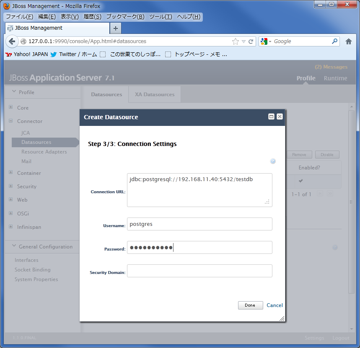Open the Messages link
This screenshot has height=348, width=360.
click(x=331, y=67)
